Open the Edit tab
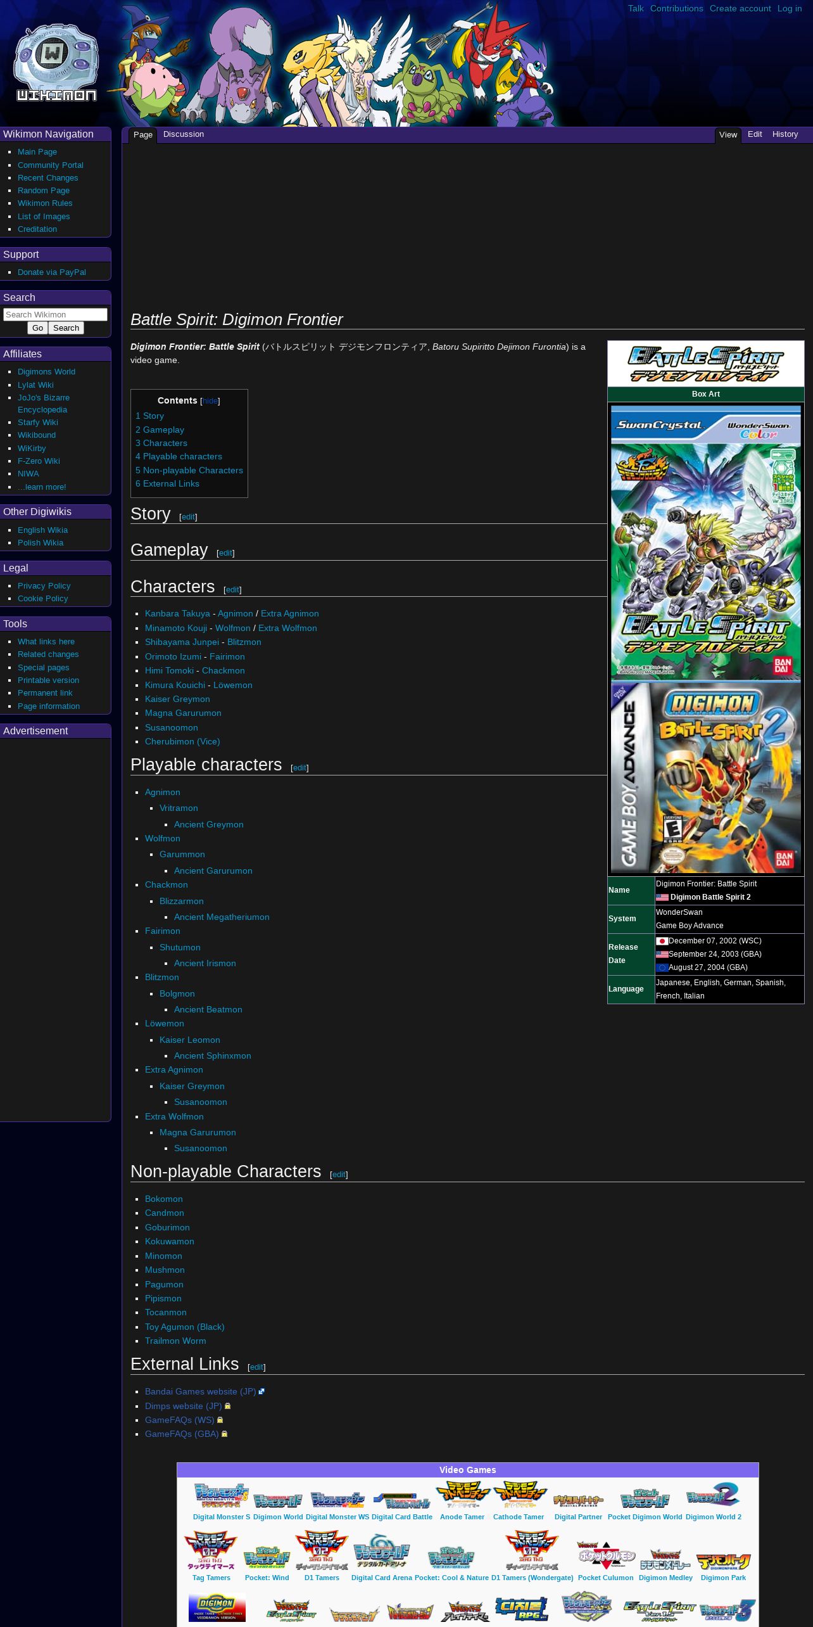Image resolution: width=813 pixels, height=1627 pixels. coord(755,134)
